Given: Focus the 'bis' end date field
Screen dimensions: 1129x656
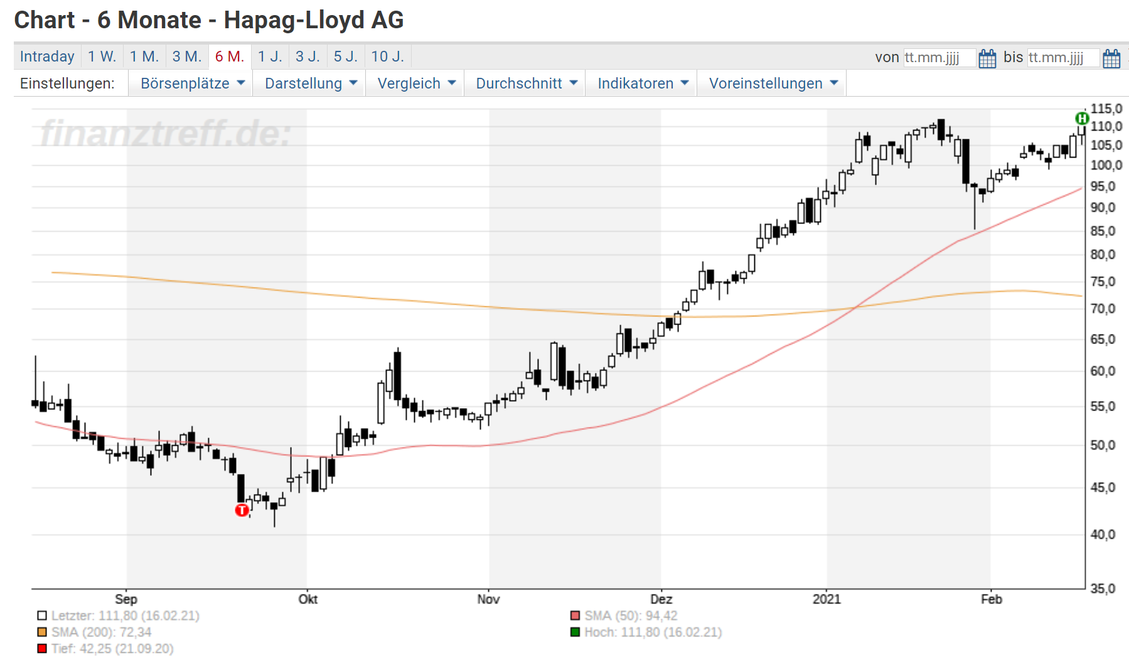Looking at the screenshot, I should coord(1063,58).
